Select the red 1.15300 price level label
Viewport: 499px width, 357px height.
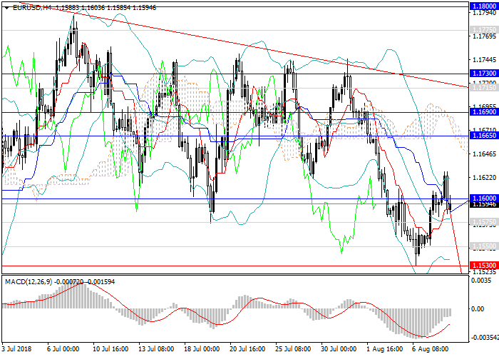484,265
